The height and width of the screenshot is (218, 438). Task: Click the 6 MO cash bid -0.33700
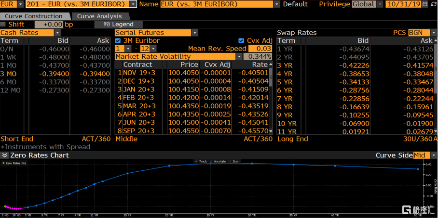54,82
